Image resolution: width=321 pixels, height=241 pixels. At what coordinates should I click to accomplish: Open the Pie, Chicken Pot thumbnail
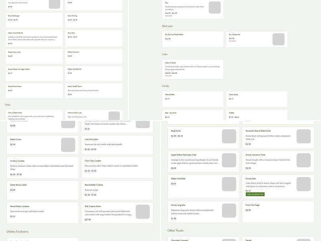click(278, 39)
